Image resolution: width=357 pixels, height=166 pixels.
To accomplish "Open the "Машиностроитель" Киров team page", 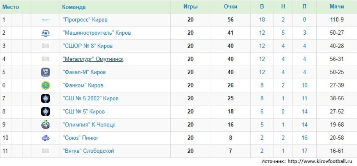I will click(96, 33).
